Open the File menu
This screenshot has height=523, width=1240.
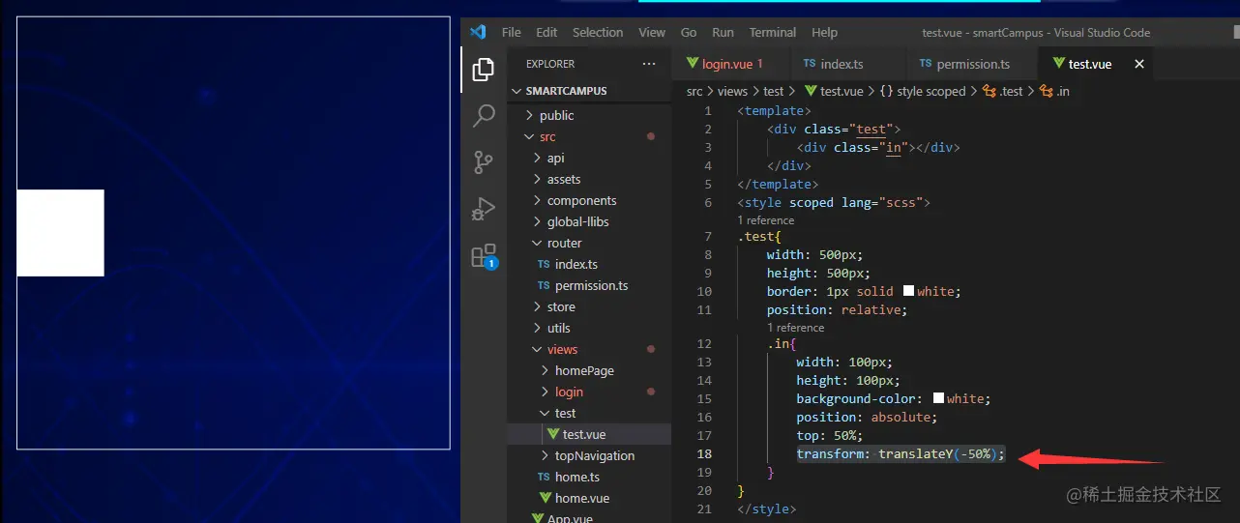point(512,32)
